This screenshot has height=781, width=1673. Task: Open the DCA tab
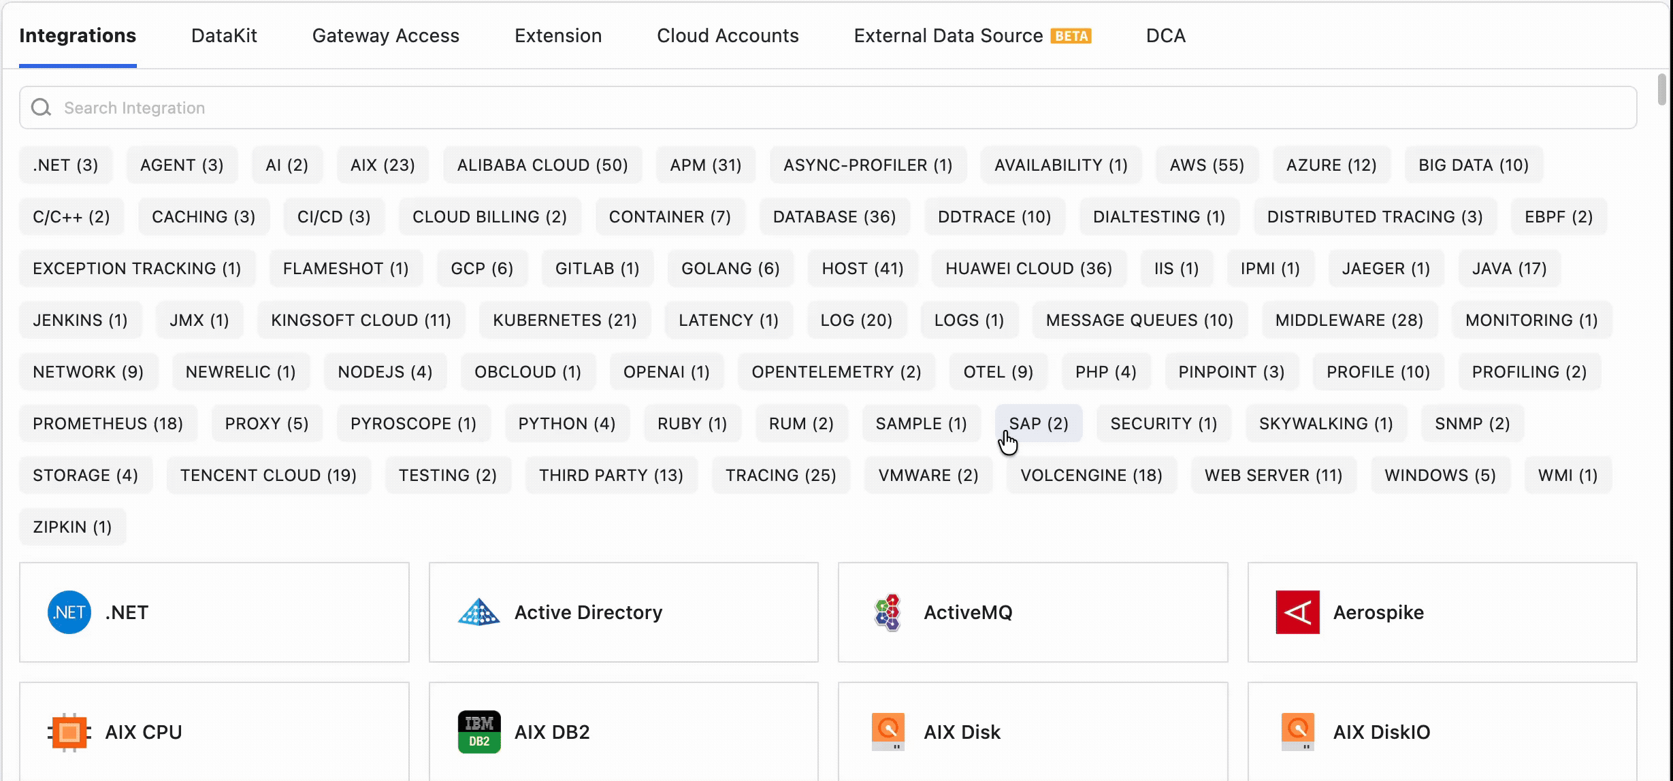tap(1166, 35)
